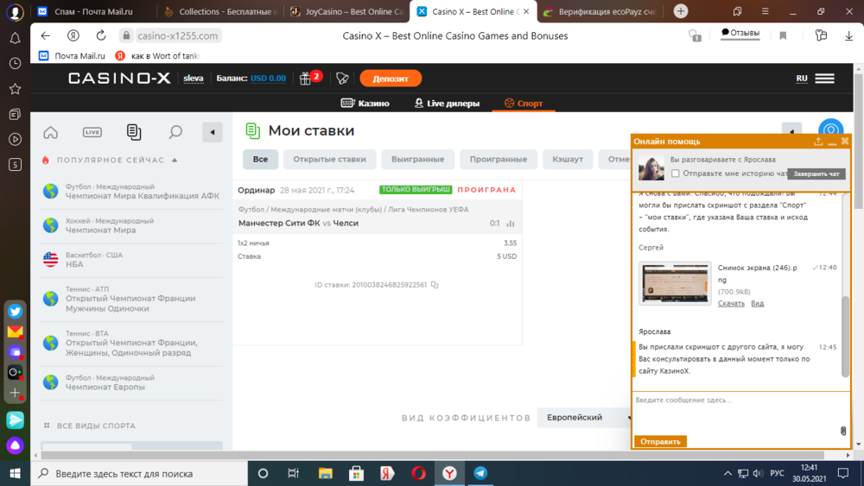Open Yandex home icon in address bar
Screen dimensions: 864x486
pyautogui.click(x=73, y=35)
